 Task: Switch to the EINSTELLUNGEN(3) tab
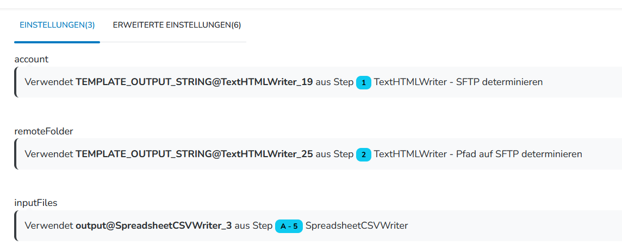coord(57,25)
